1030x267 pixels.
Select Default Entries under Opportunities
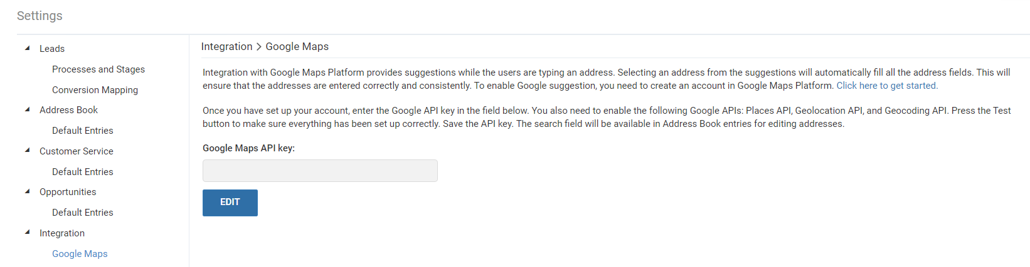coord(83,213)
